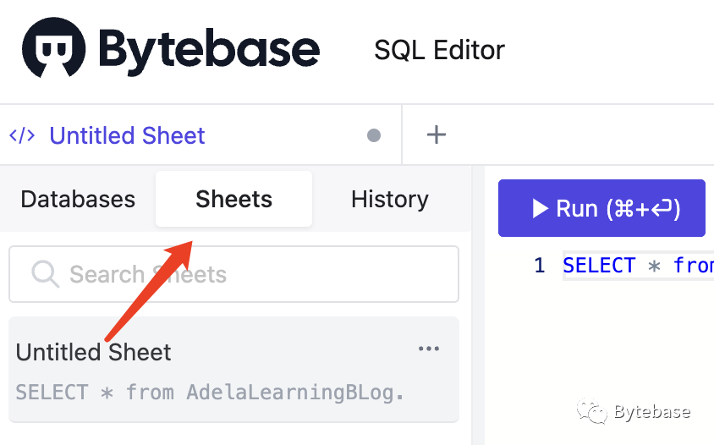This screenshot has height=445, width=714.
Task: Click the code brackets icon on sheet tab
Action: click(x=22, y=135)
